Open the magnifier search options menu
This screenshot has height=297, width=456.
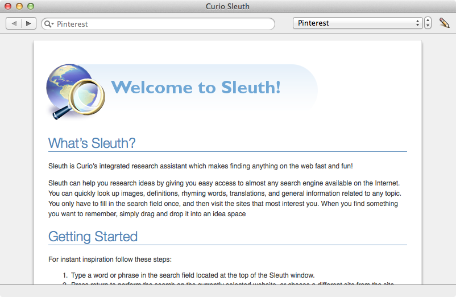(49, 24)
